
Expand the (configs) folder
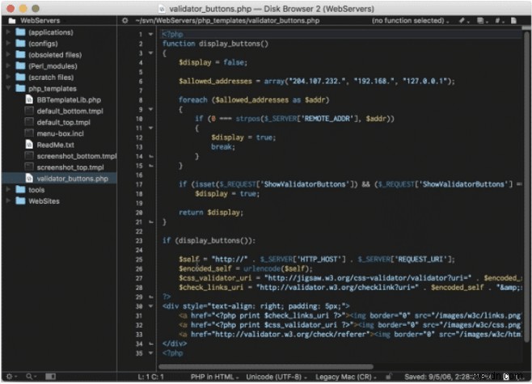click(x=8, y=44)
